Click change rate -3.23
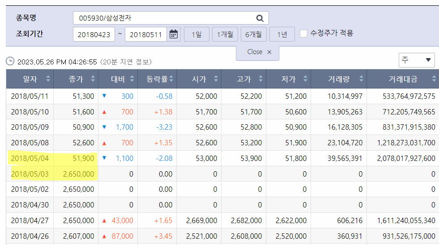 point(164,127)
